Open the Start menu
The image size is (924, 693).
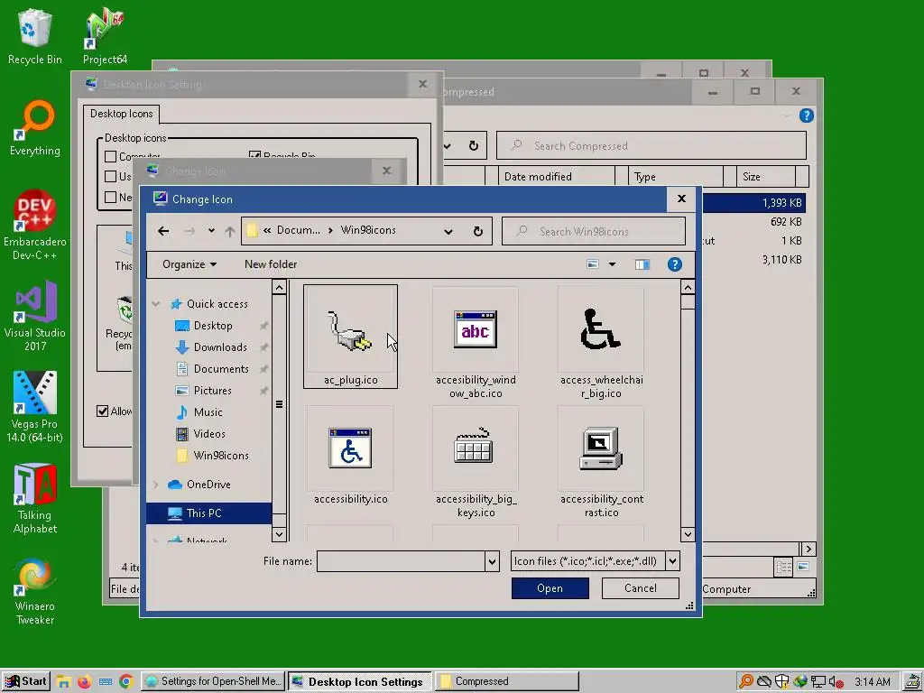tap(25, 681)
